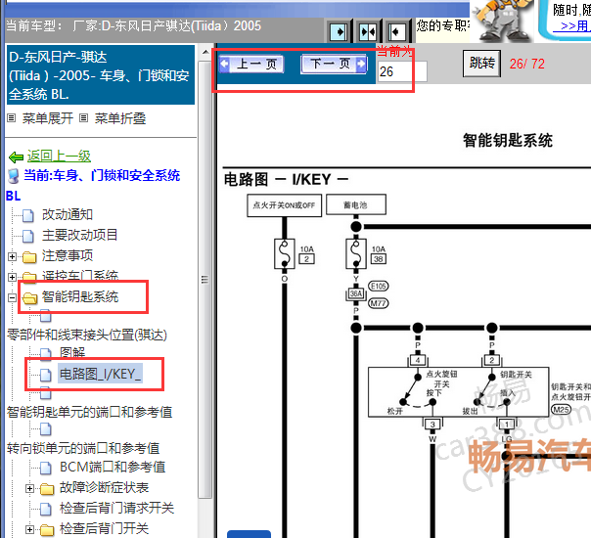Click the page icon of 检查后背门请求开关

pos(46,509)
